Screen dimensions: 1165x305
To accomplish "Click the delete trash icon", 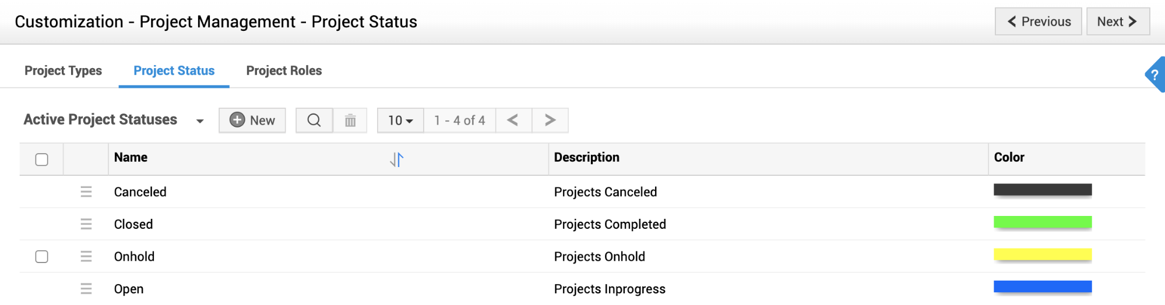I will pos(350,120).
